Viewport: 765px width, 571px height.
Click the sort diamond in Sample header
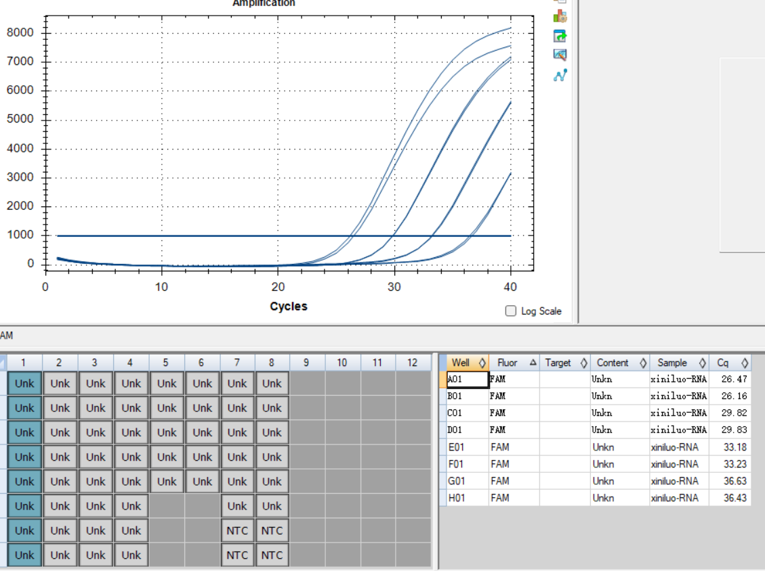(702, 363)
